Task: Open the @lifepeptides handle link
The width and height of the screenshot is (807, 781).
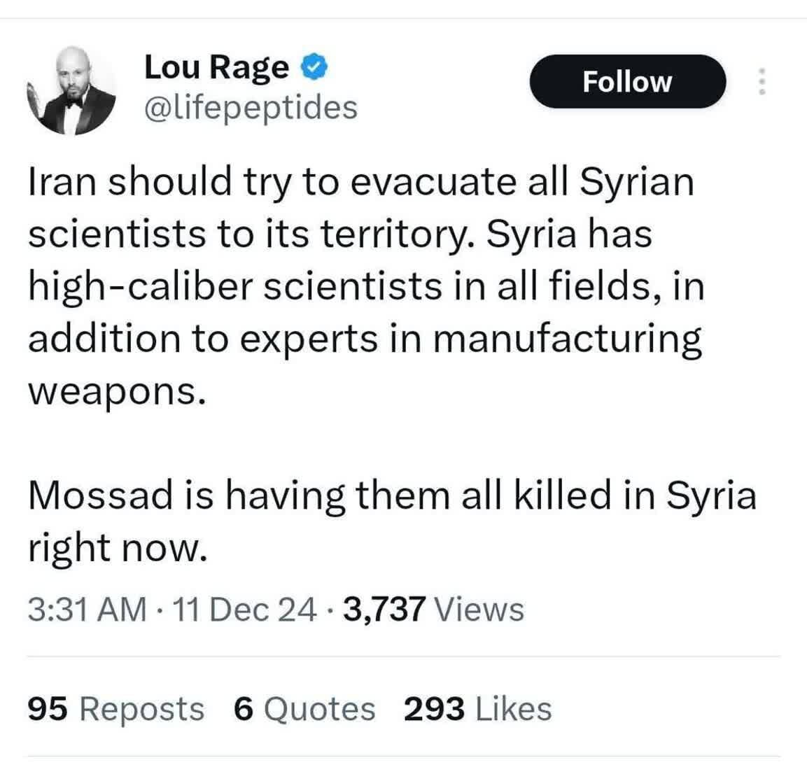Action: [x=251, y=107]
